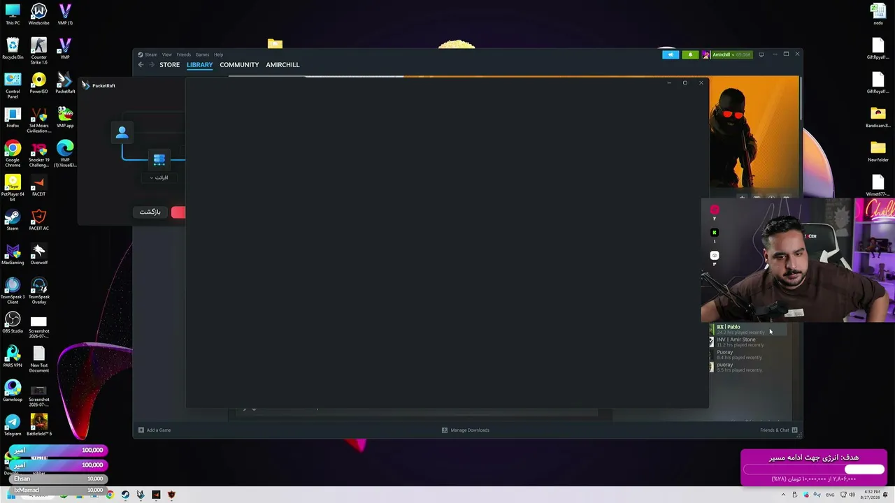Image resolution: width=895 pixels, height=503 pixels.
Task: Open the Windscribe desktop shortcut
Action: [x=38, y=14]
